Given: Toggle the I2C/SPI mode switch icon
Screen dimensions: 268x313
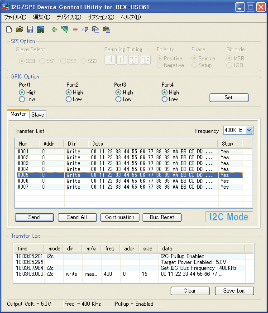Looking at the screenshot, I should tap(40, 29).
